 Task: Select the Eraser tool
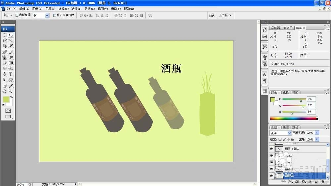tap(5, 63)
